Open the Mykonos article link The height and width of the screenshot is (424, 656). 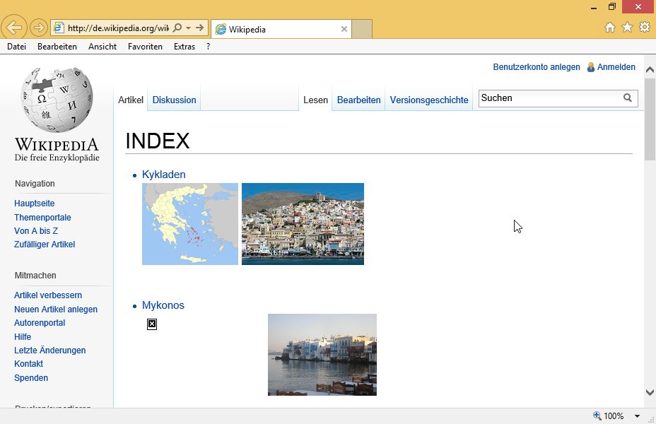163,305
